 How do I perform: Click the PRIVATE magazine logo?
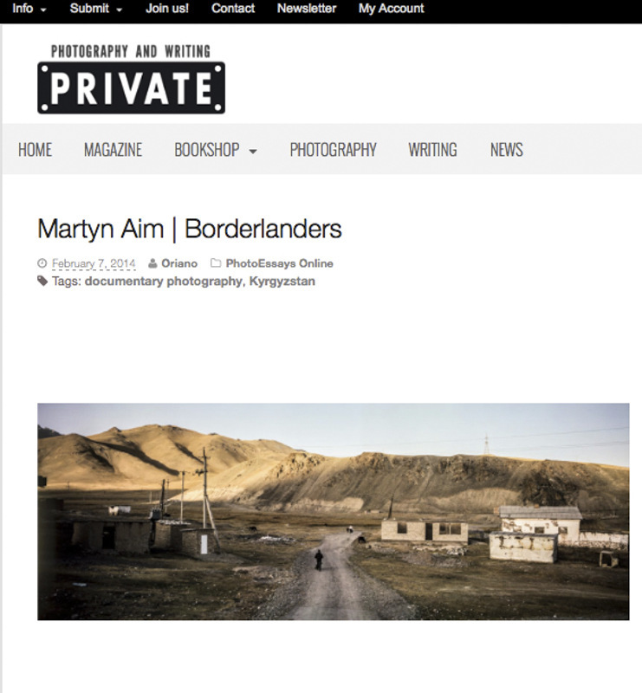(x=132, y=79)
